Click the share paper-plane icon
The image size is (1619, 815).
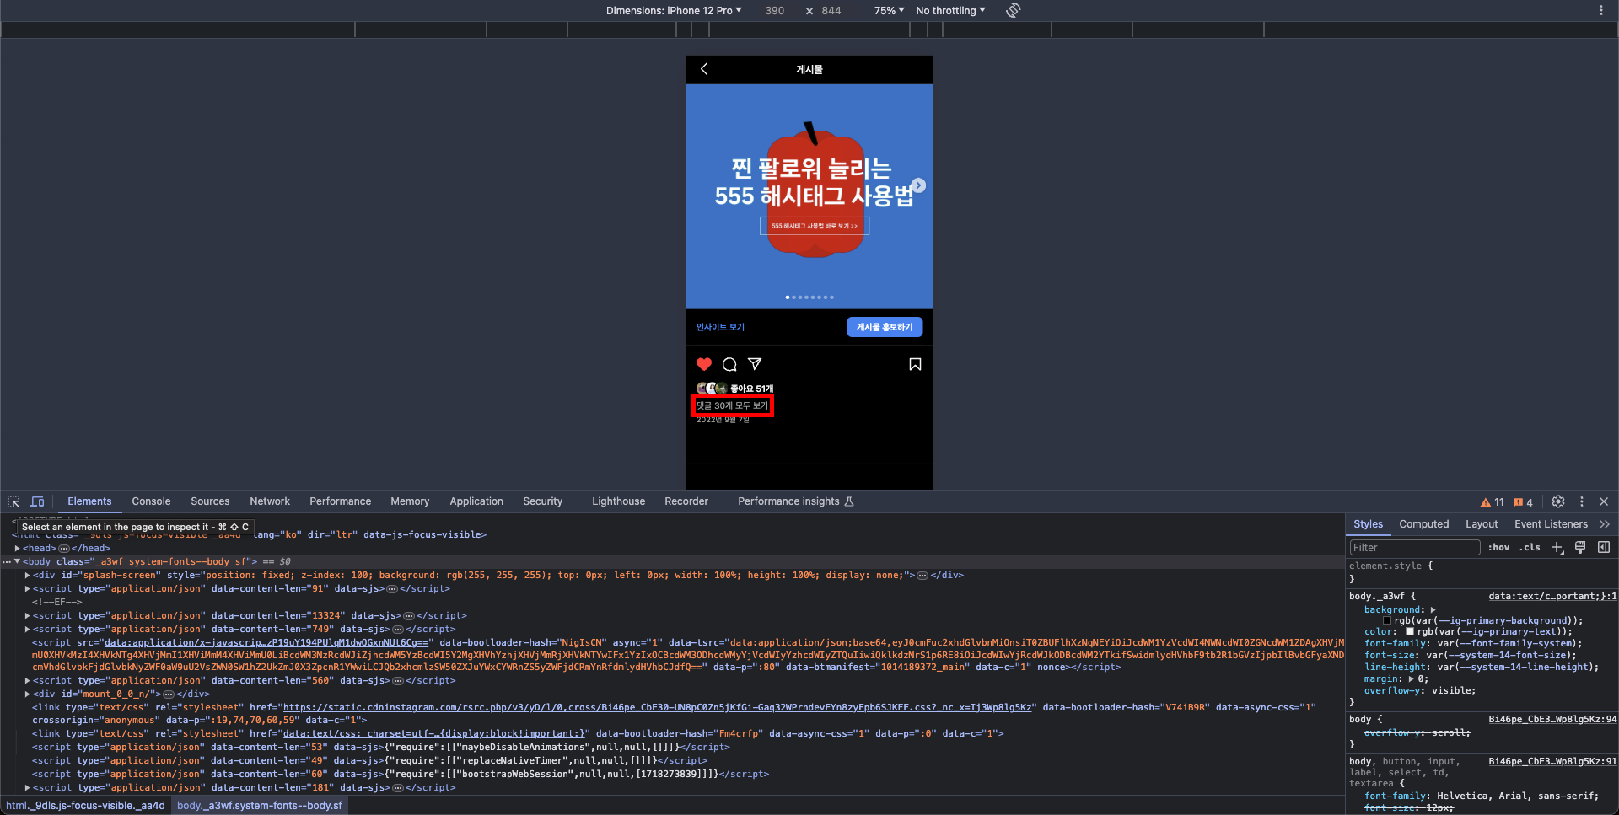(755, 364)
